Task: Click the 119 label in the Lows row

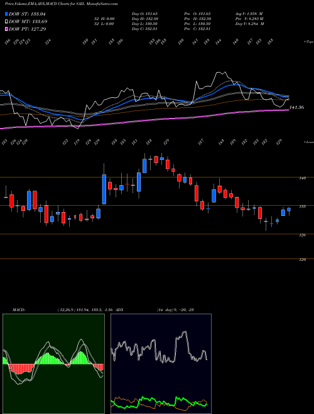Action: 77,142
